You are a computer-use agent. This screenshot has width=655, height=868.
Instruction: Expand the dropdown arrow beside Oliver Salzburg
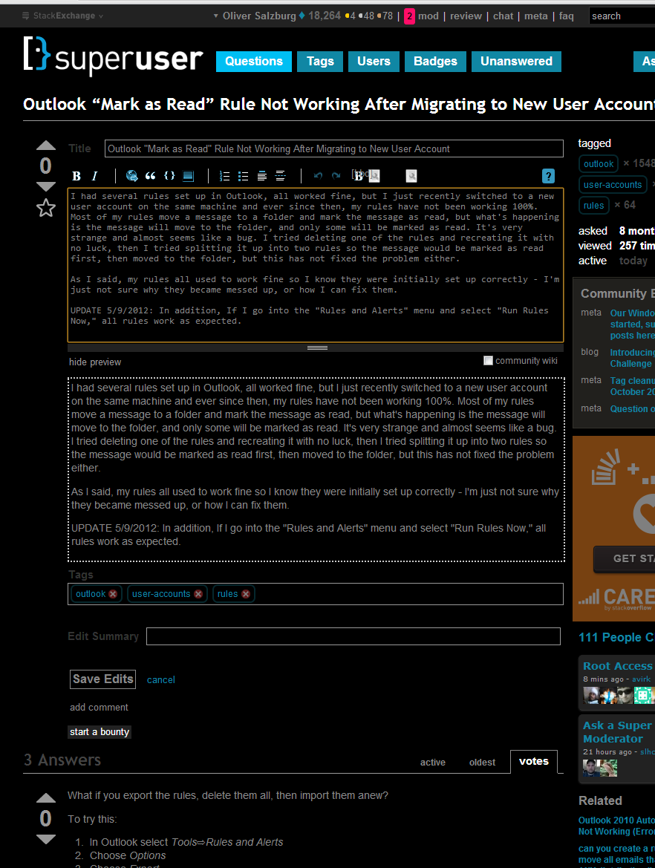tap(216, 16)
